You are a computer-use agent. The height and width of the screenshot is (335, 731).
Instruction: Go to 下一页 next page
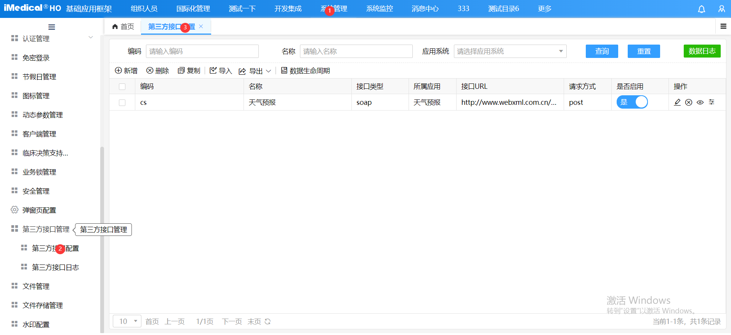tap(232, 321)
